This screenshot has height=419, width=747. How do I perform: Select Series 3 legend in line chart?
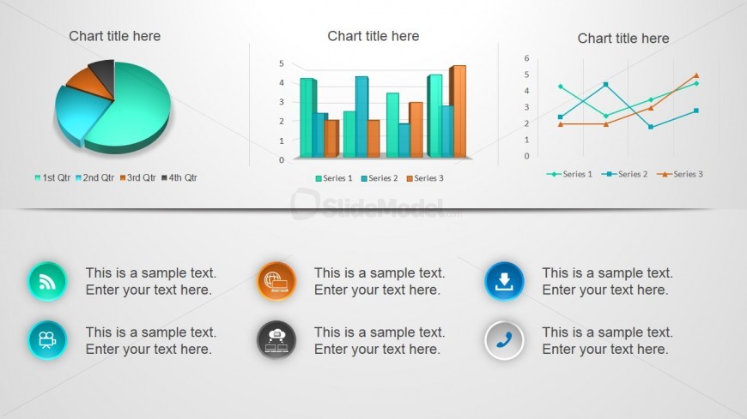pyautogui.click(x=680, y=174)
